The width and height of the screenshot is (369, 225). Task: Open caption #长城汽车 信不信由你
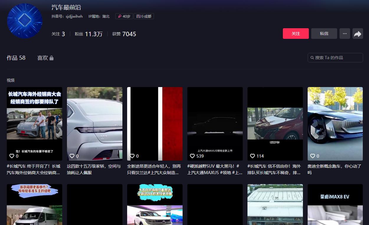coord(274,169)
